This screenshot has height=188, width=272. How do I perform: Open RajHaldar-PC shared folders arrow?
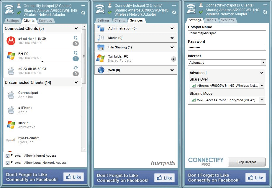(173, 59)
